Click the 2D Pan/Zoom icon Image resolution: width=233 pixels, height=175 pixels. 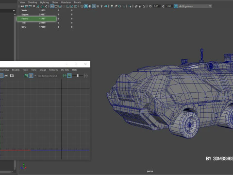[x=42, y=6]
